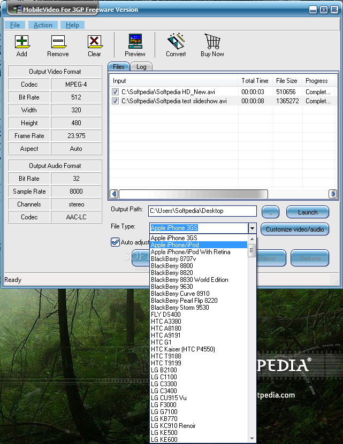Screen dimensions: 343x444
Task: Select BlackBerry Curve 8910 option
Action: pyautogui.click(x=199, y=293)
